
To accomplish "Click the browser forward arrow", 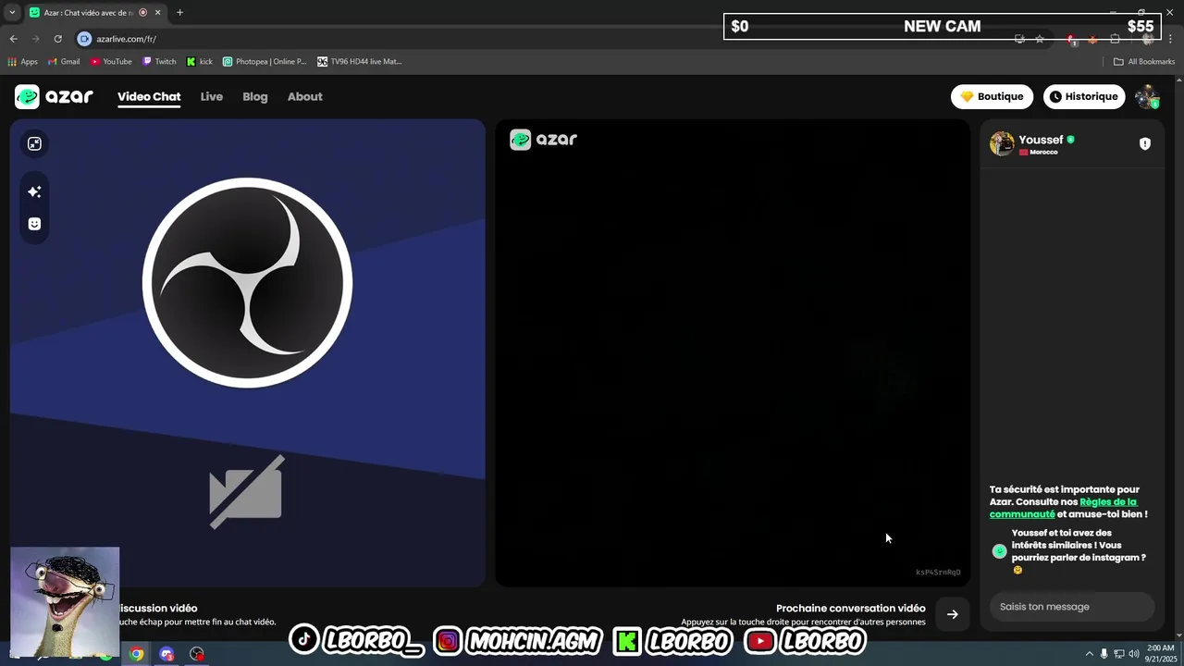I will (35, 39).
